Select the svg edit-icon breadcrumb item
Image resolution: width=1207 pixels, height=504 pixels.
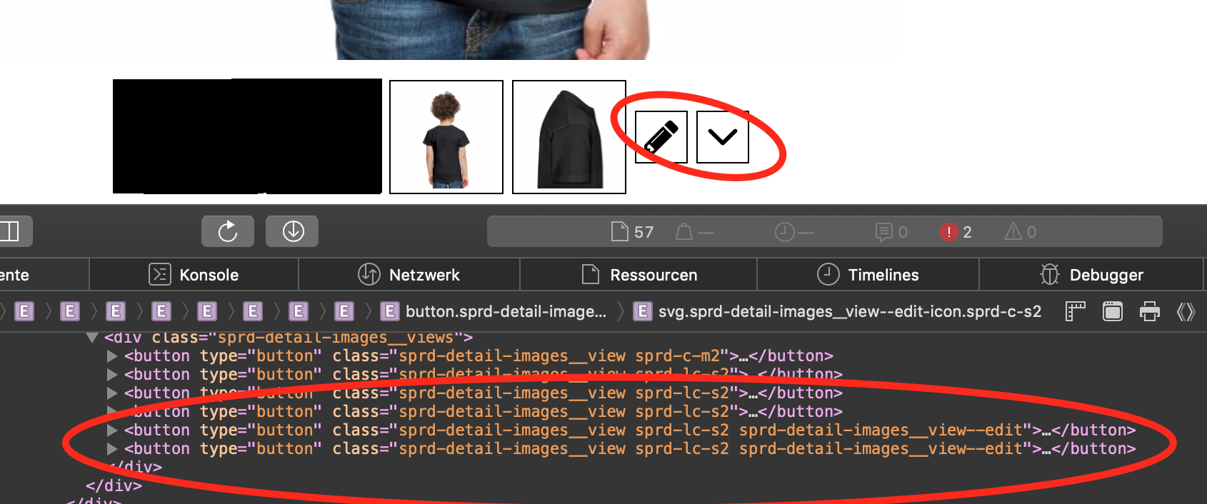point(838,311)
